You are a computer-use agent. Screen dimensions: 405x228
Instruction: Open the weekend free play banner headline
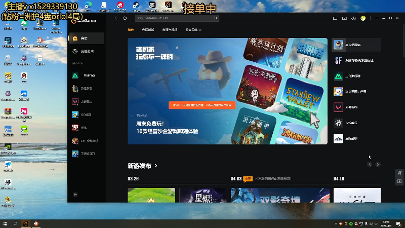(167, 128)
